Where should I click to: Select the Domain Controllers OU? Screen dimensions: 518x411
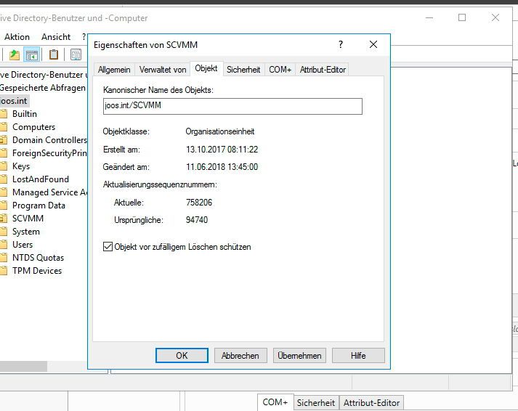pos(49,140)
